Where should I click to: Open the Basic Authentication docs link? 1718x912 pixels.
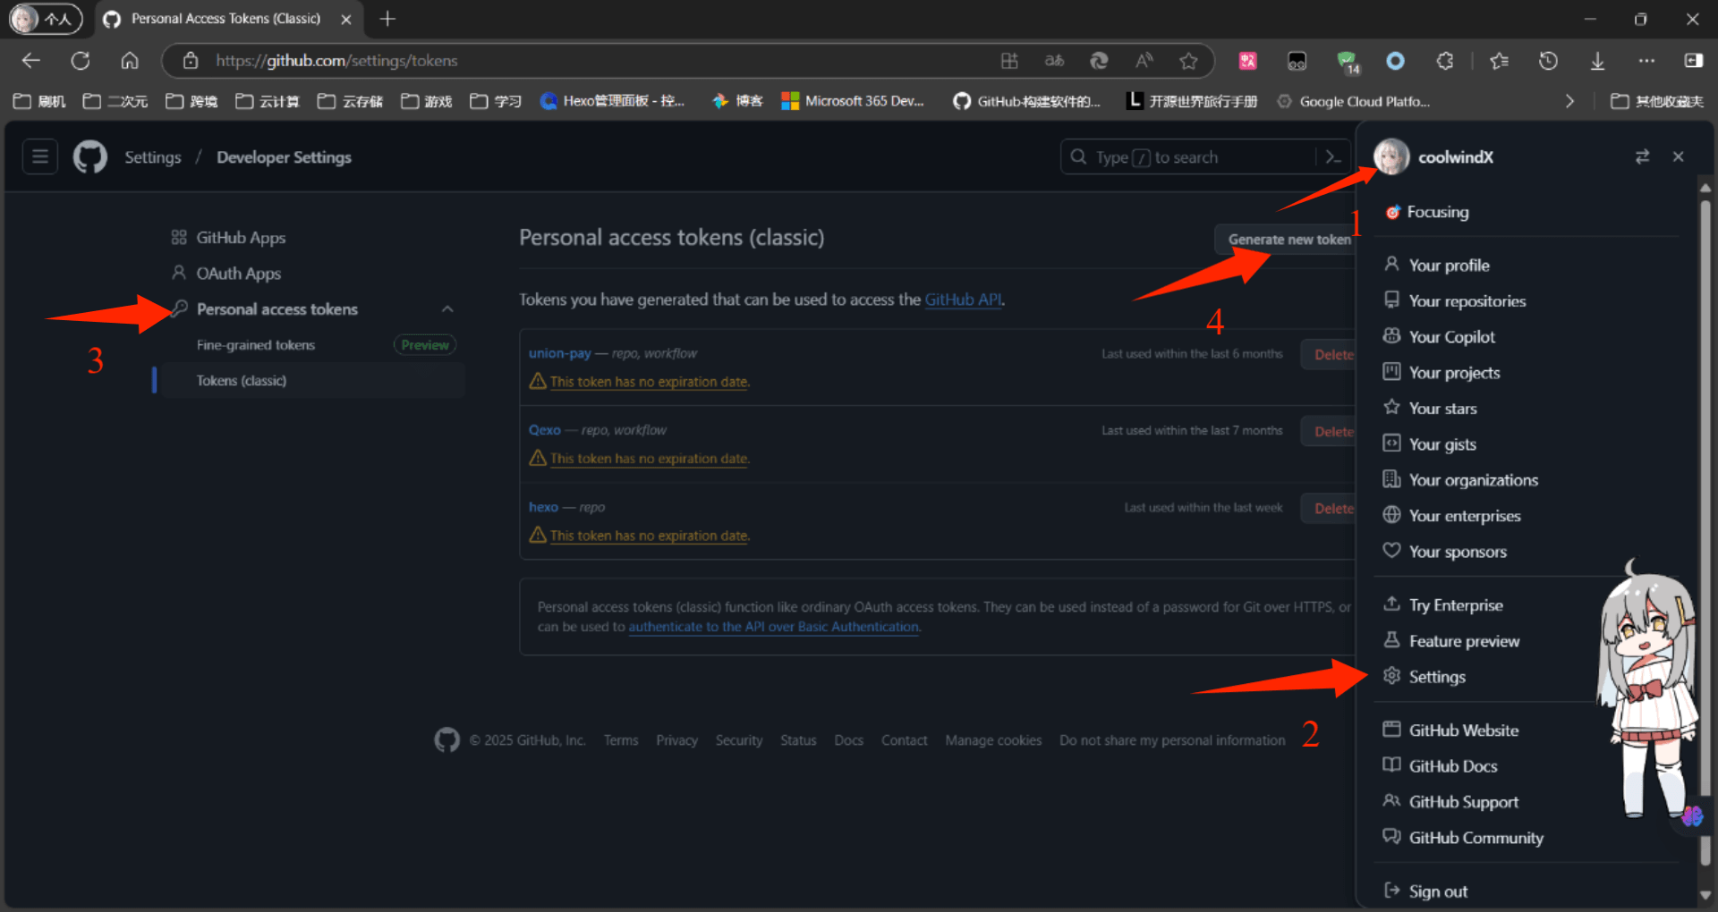click(774, 627)
